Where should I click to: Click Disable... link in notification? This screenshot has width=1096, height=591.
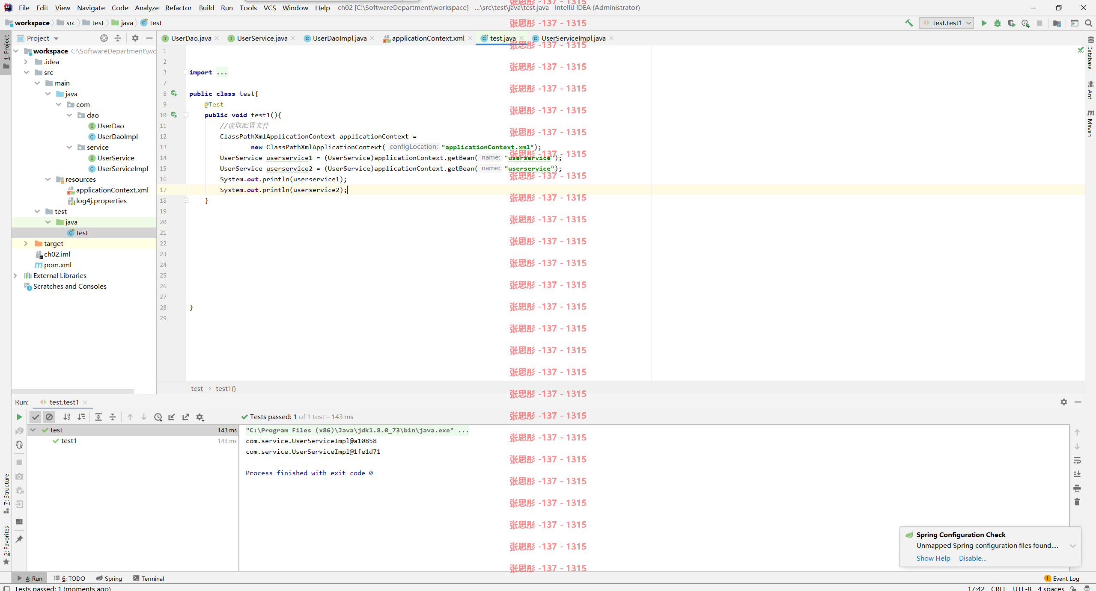pyautogui.click(x=973, y=558)
